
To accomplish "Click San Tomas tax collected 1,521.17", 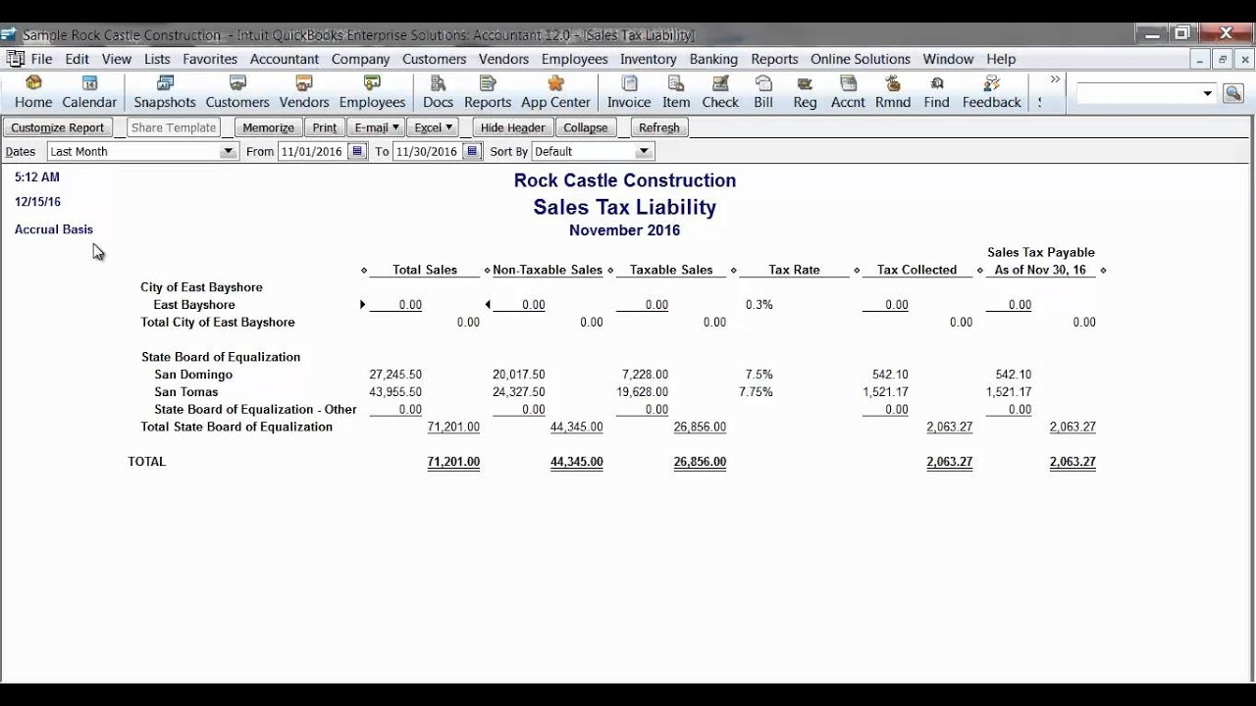I will coord(885,392).
